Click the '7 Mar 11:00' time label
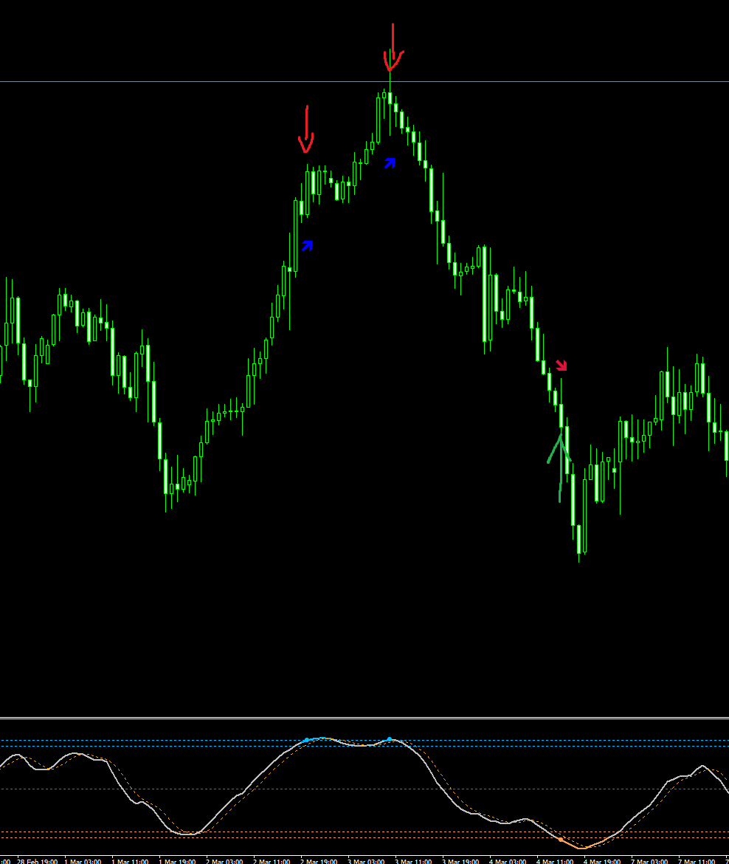The height and width of the screenshot is (864, 729). [697, 861]
